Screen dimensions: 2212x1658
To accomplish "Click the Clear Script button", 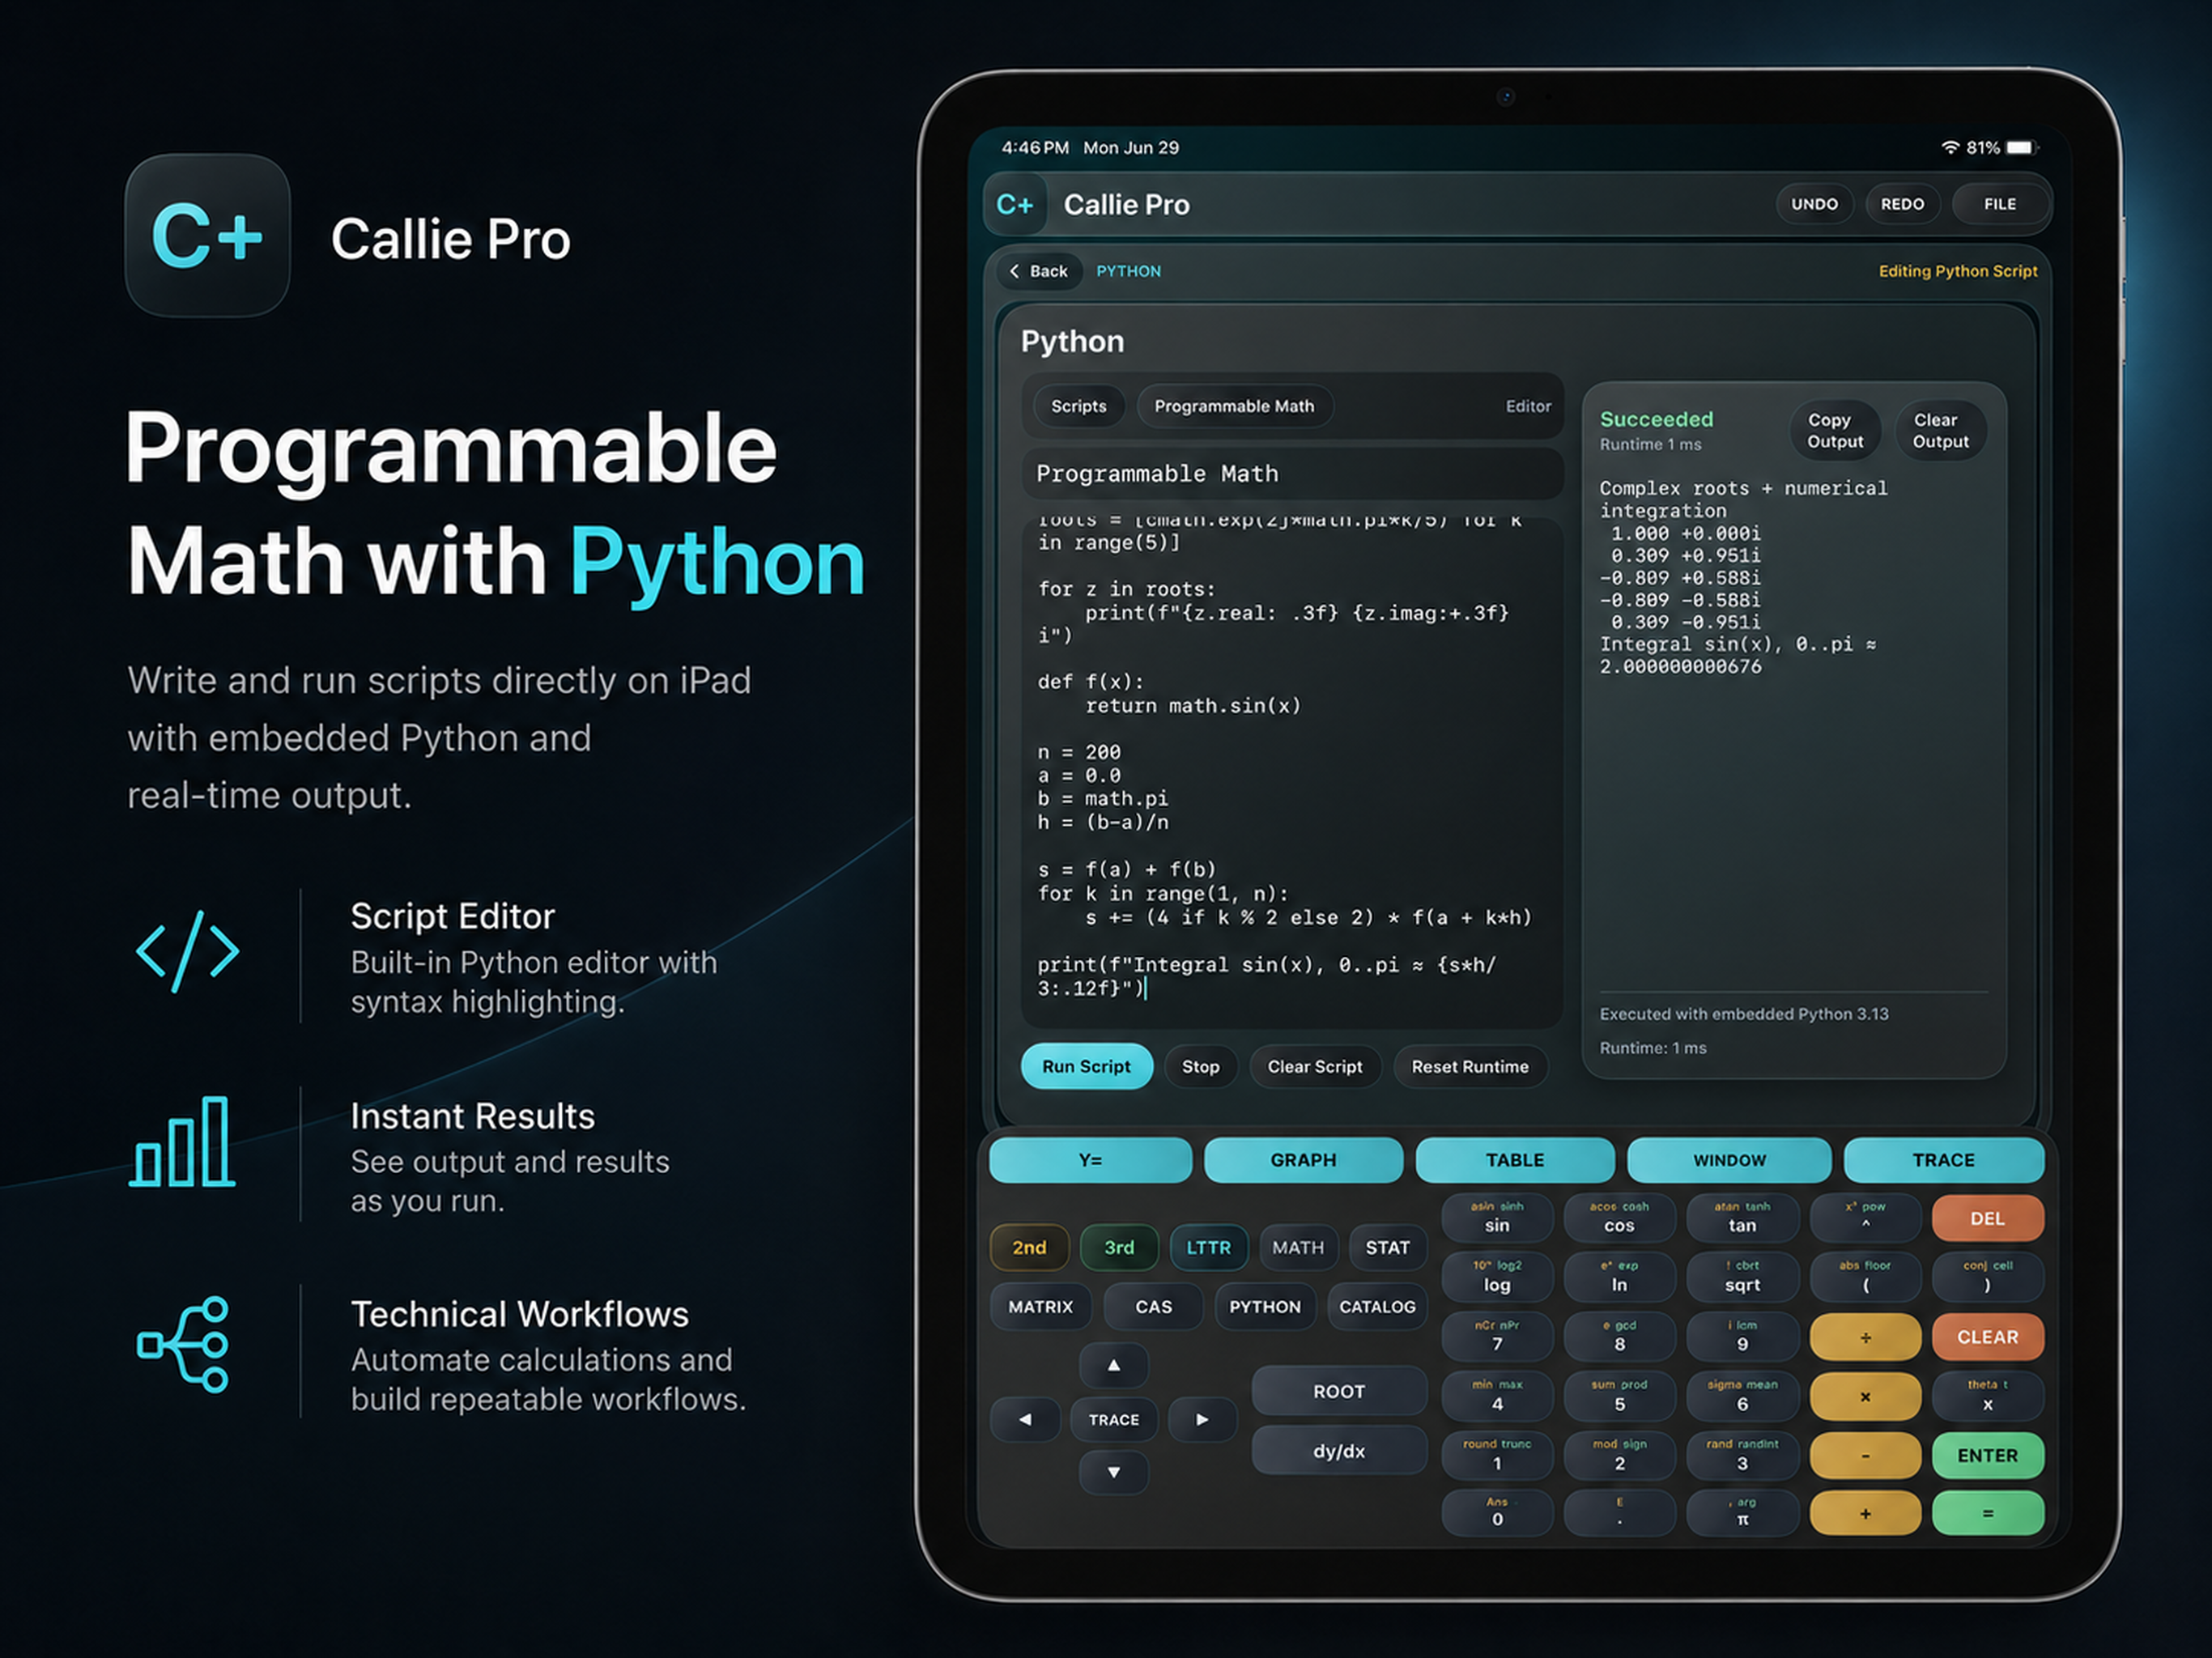I will tap(1314, 1066).
